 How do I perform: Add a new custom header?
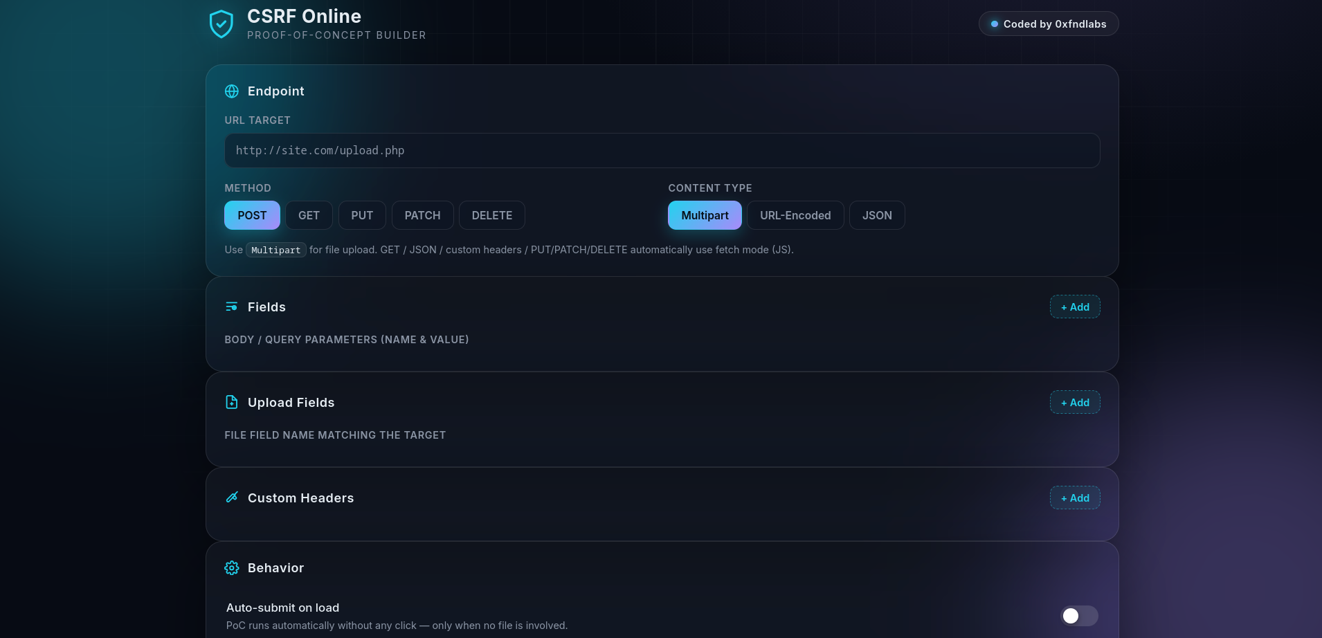1075,498
